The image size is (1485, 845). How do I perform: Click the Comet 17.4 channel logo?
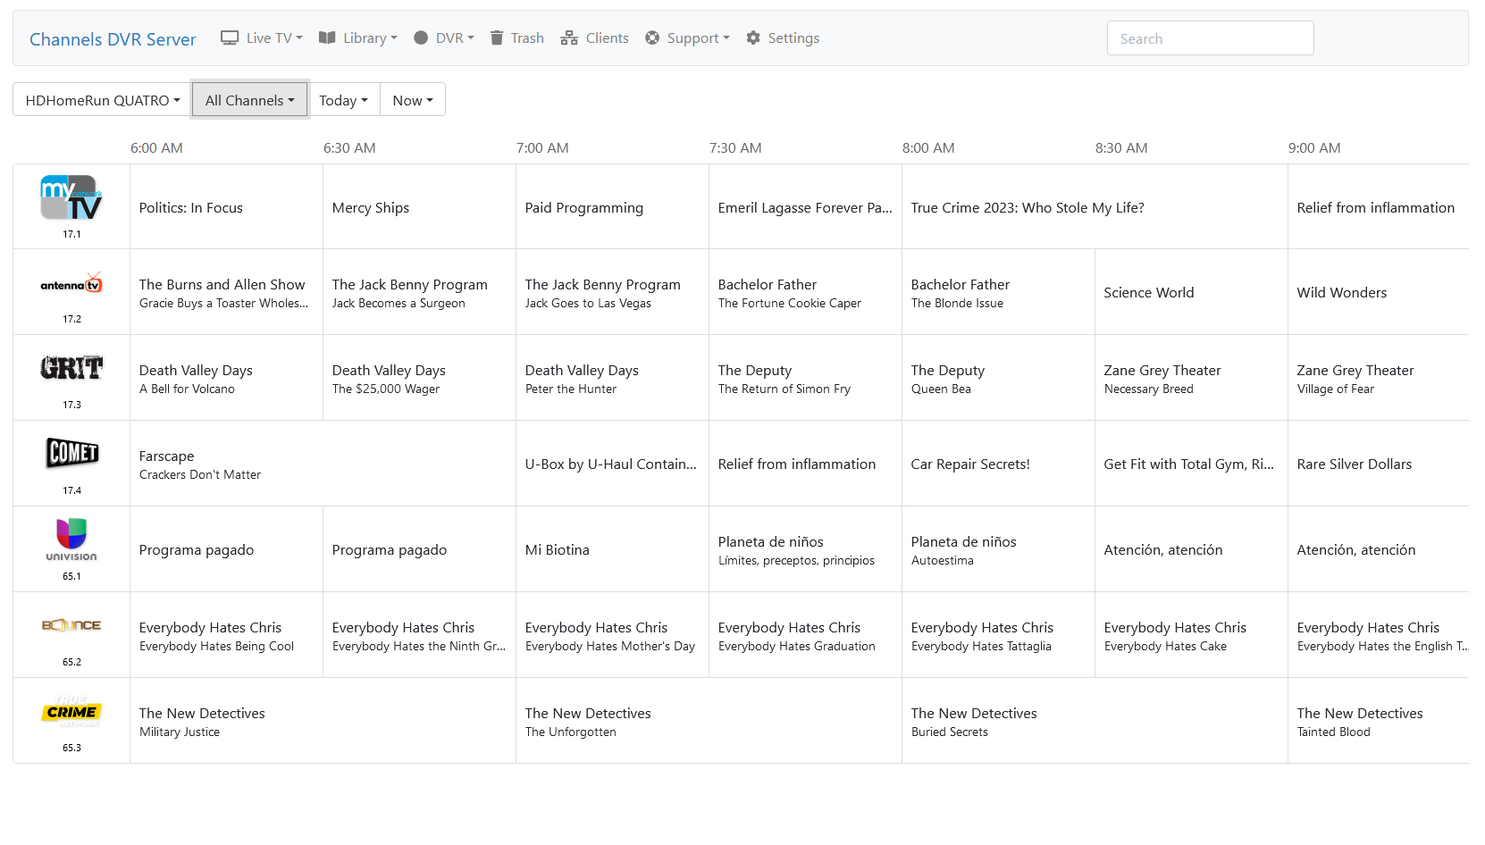pyautogui.click(x=71, y=453)
